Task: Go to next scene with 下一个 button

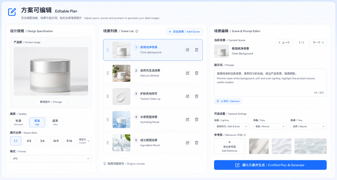Action: tap(318, 42)
